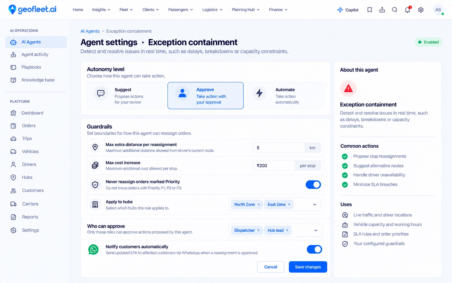The height and width of the screenshot is (283, 452).
Task: Select AI Agents in sidebar
Action: click(36, 42)
